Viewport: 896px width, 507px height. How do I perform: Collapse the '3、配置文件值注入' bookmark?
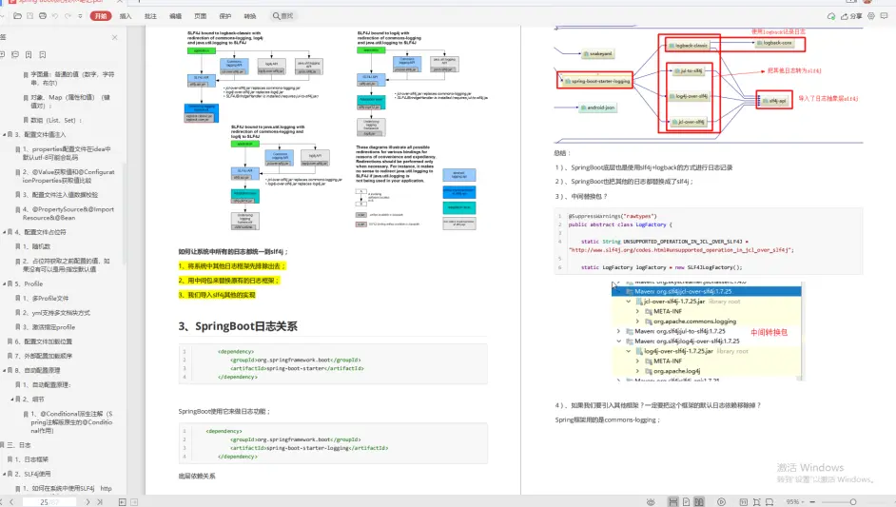pyautogui.click(x=5, y=134)
